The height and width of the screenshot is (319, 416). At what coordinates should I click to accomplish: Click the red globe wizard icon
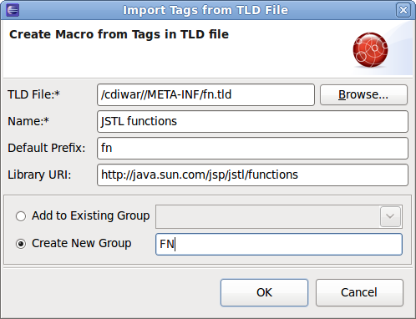[x=370, y=50]
